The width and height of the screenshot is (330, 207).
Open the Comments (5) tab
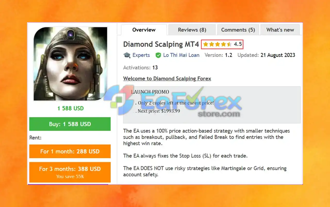(x=238, y=30)
